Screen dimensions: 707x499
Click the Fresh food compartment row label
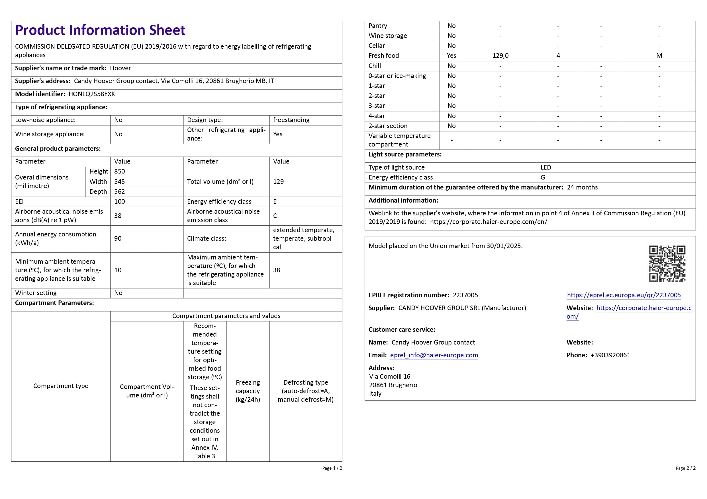(x=383, y=56)
